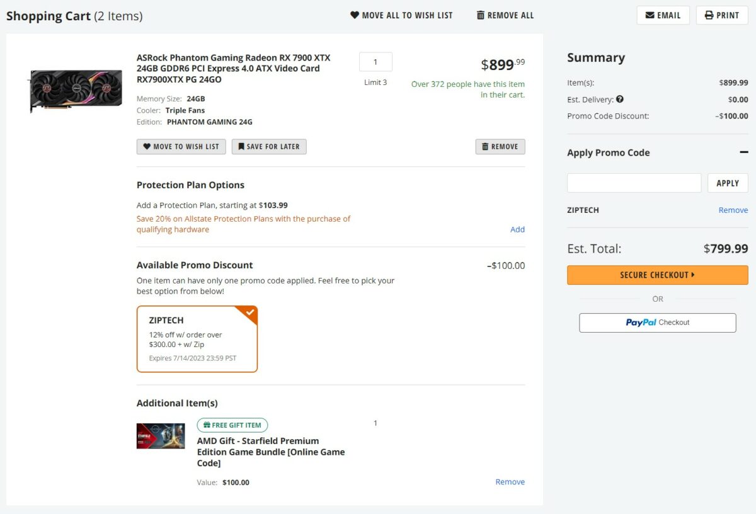Click the Est. Total $799.99 amount
This screenshot has height=514, width=756.
[x=726, y=249]
